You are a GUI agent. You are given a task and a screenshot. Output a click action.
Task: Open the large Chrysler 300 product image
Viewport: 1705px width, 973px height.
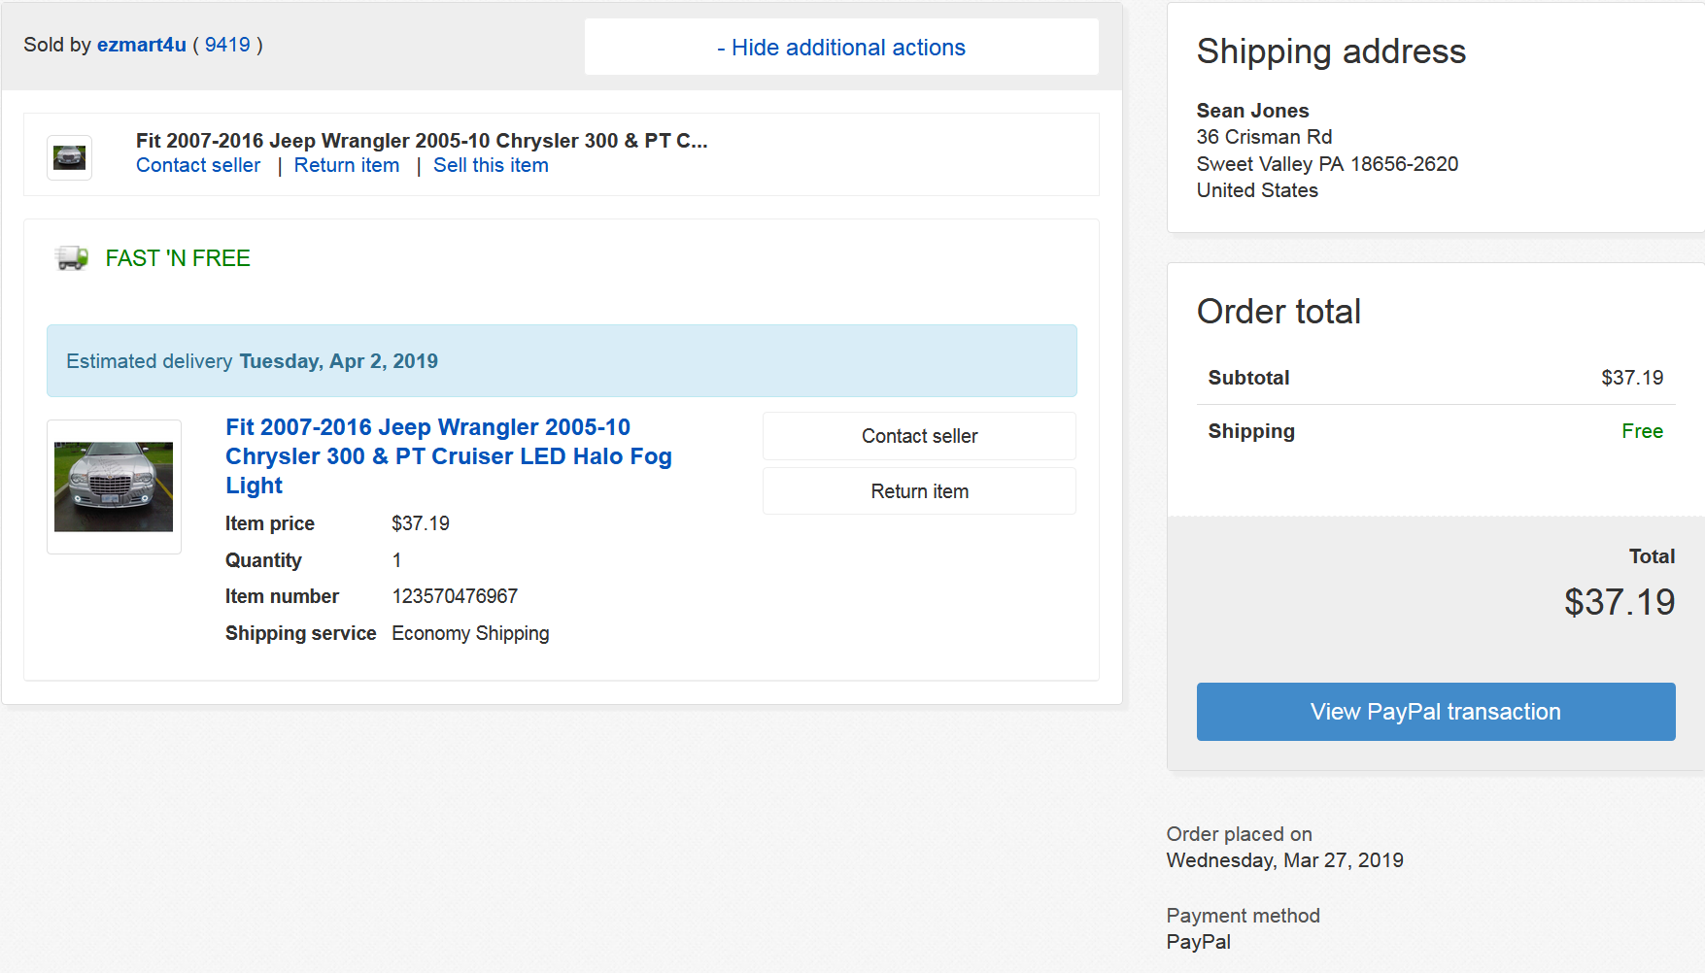[114, 486]
